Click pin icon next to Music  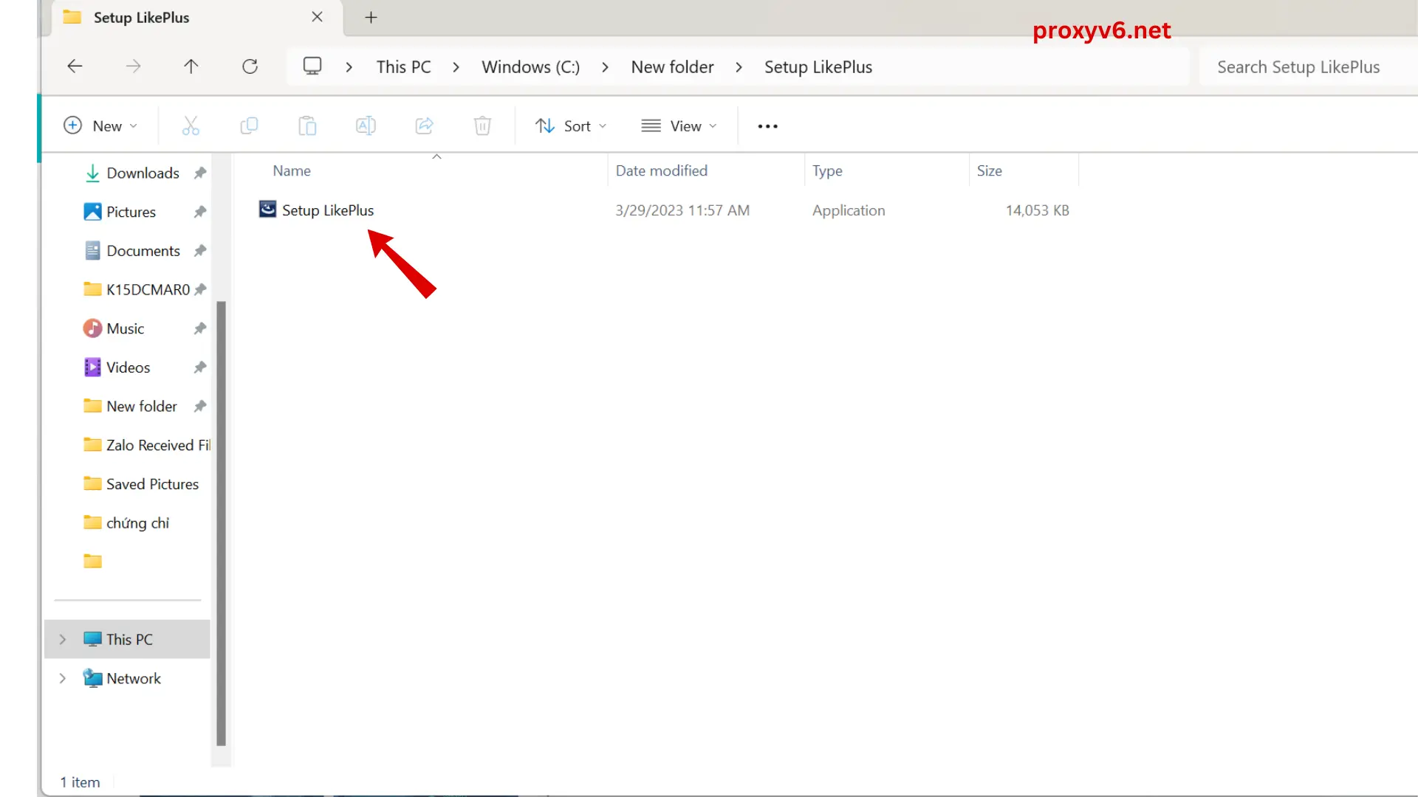[x=199, y=328]
